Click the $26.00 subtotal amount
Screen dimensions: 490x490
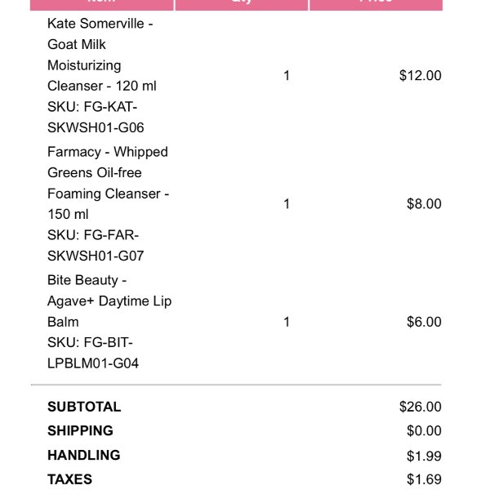(x=421, y=407)
